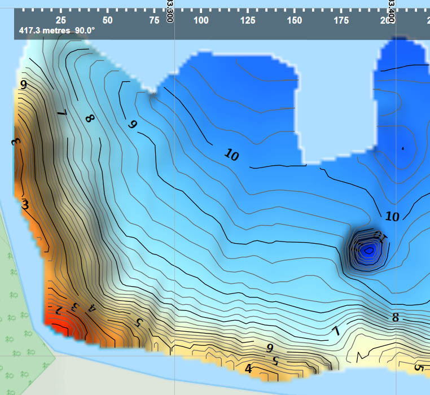The width and height of the screenshot is (430, 395).
Task: Click the 33.300 longitude gridline label
Action: pos(170,10)
